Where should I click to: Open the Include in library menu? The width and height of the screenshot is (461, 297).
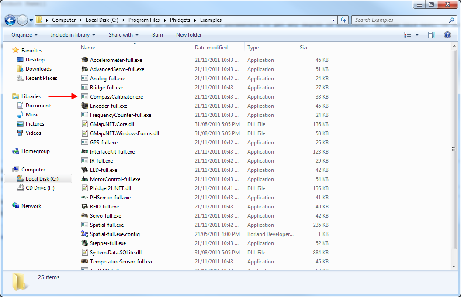73,35
